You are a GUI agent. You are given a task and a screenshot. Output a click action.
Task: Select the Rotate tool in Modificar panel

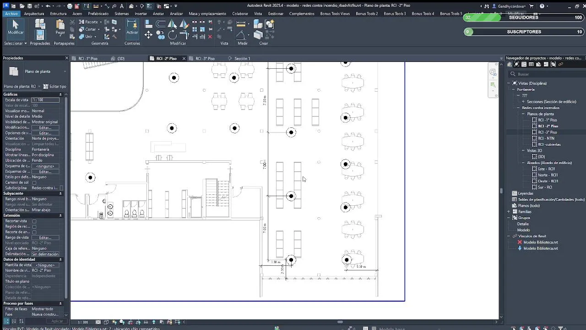click(172, 35)
